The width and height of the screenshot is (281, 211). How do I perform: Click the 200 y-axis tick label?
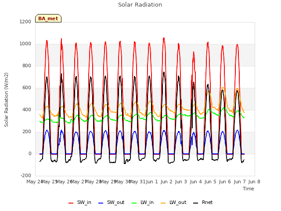click(27, 132)
